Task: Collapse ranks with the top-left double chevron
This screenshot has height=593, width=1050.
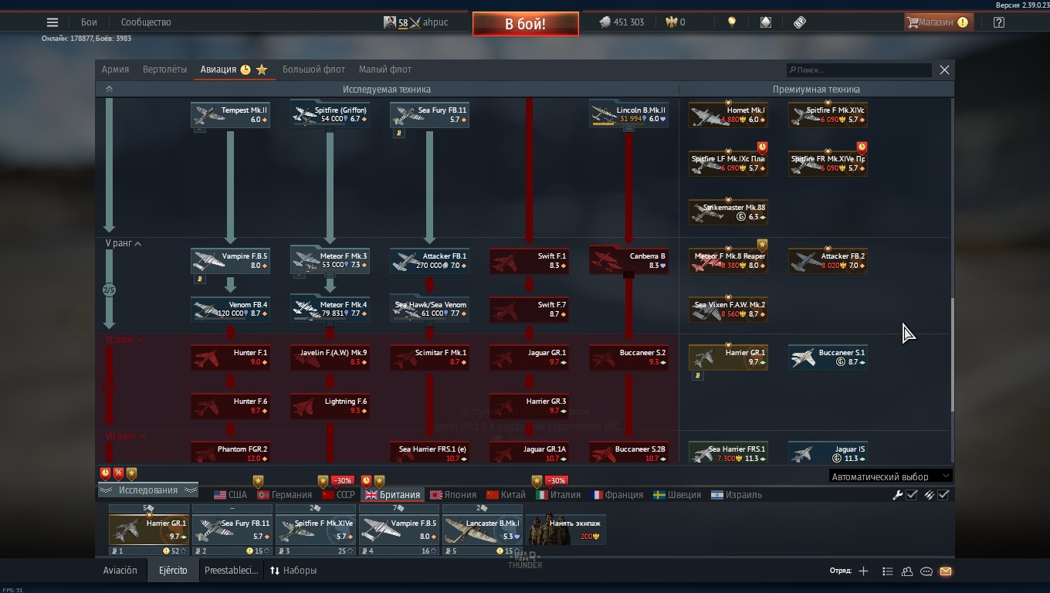Action: pos(109,89)
